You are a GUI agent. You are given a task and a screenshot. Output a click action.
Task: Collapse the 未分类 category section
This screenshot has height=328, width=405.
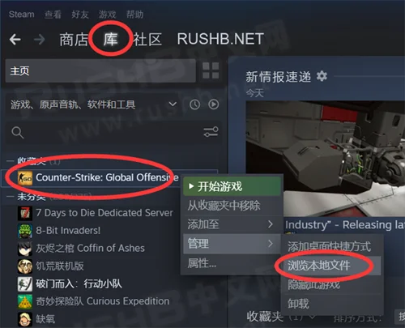pyautogui.click(x=11, y=197)
